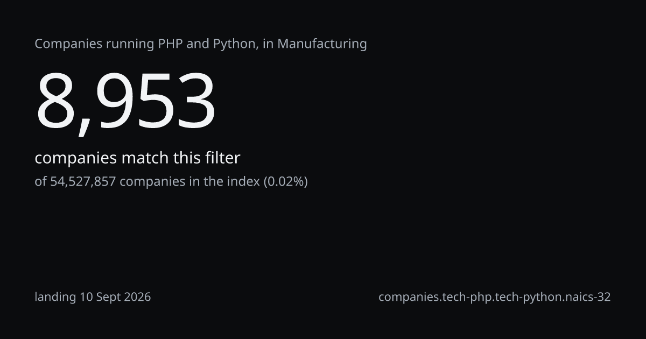Click the companies.tech-php.tech-python.naics-32 identifier
Viewport: 646px width, 339px height.
pos(494,297)
